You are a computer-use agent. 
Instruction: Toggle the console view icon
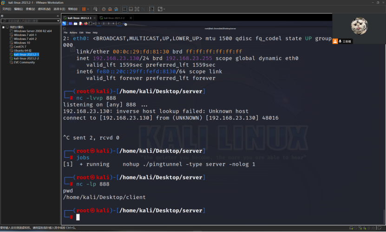pos(151,9)
